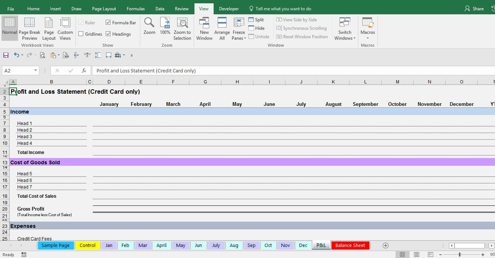
Task: Toggle the Headings checkbox off
Action: pyautogui.click(x=108, y=34)
